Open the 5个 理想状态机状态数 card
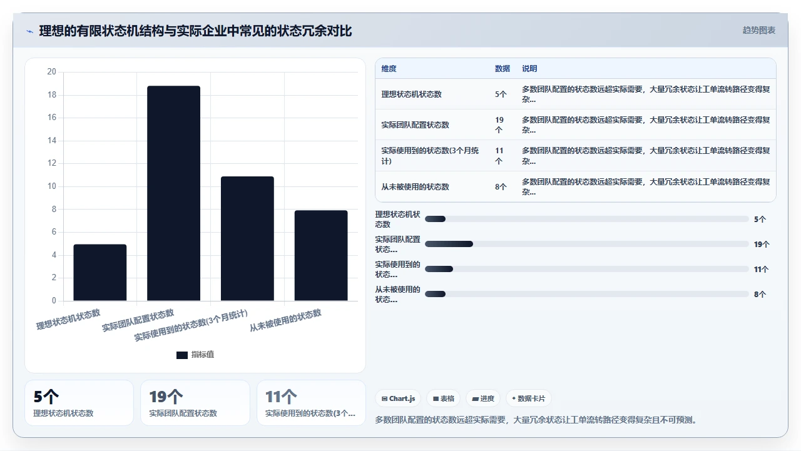This screenshot has width=801, height=451. pos(79,403)
